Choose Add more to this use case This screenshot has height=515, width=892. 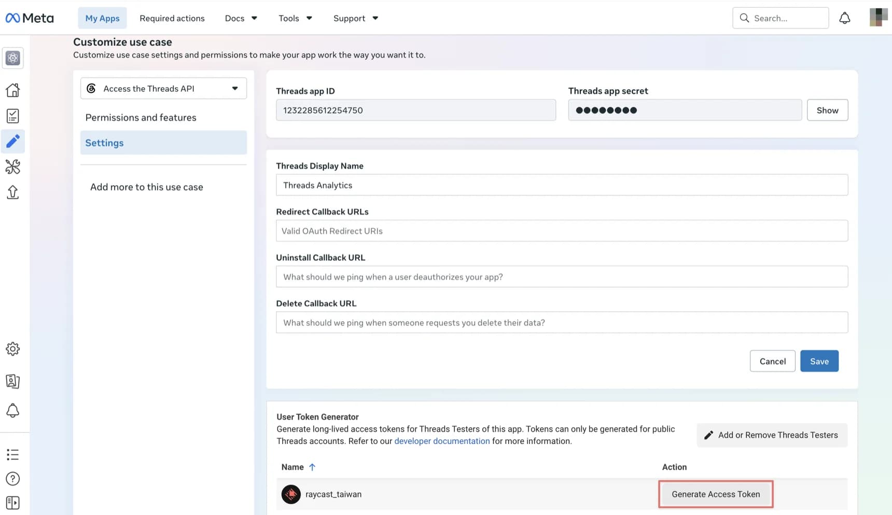[x=147, y=187]
